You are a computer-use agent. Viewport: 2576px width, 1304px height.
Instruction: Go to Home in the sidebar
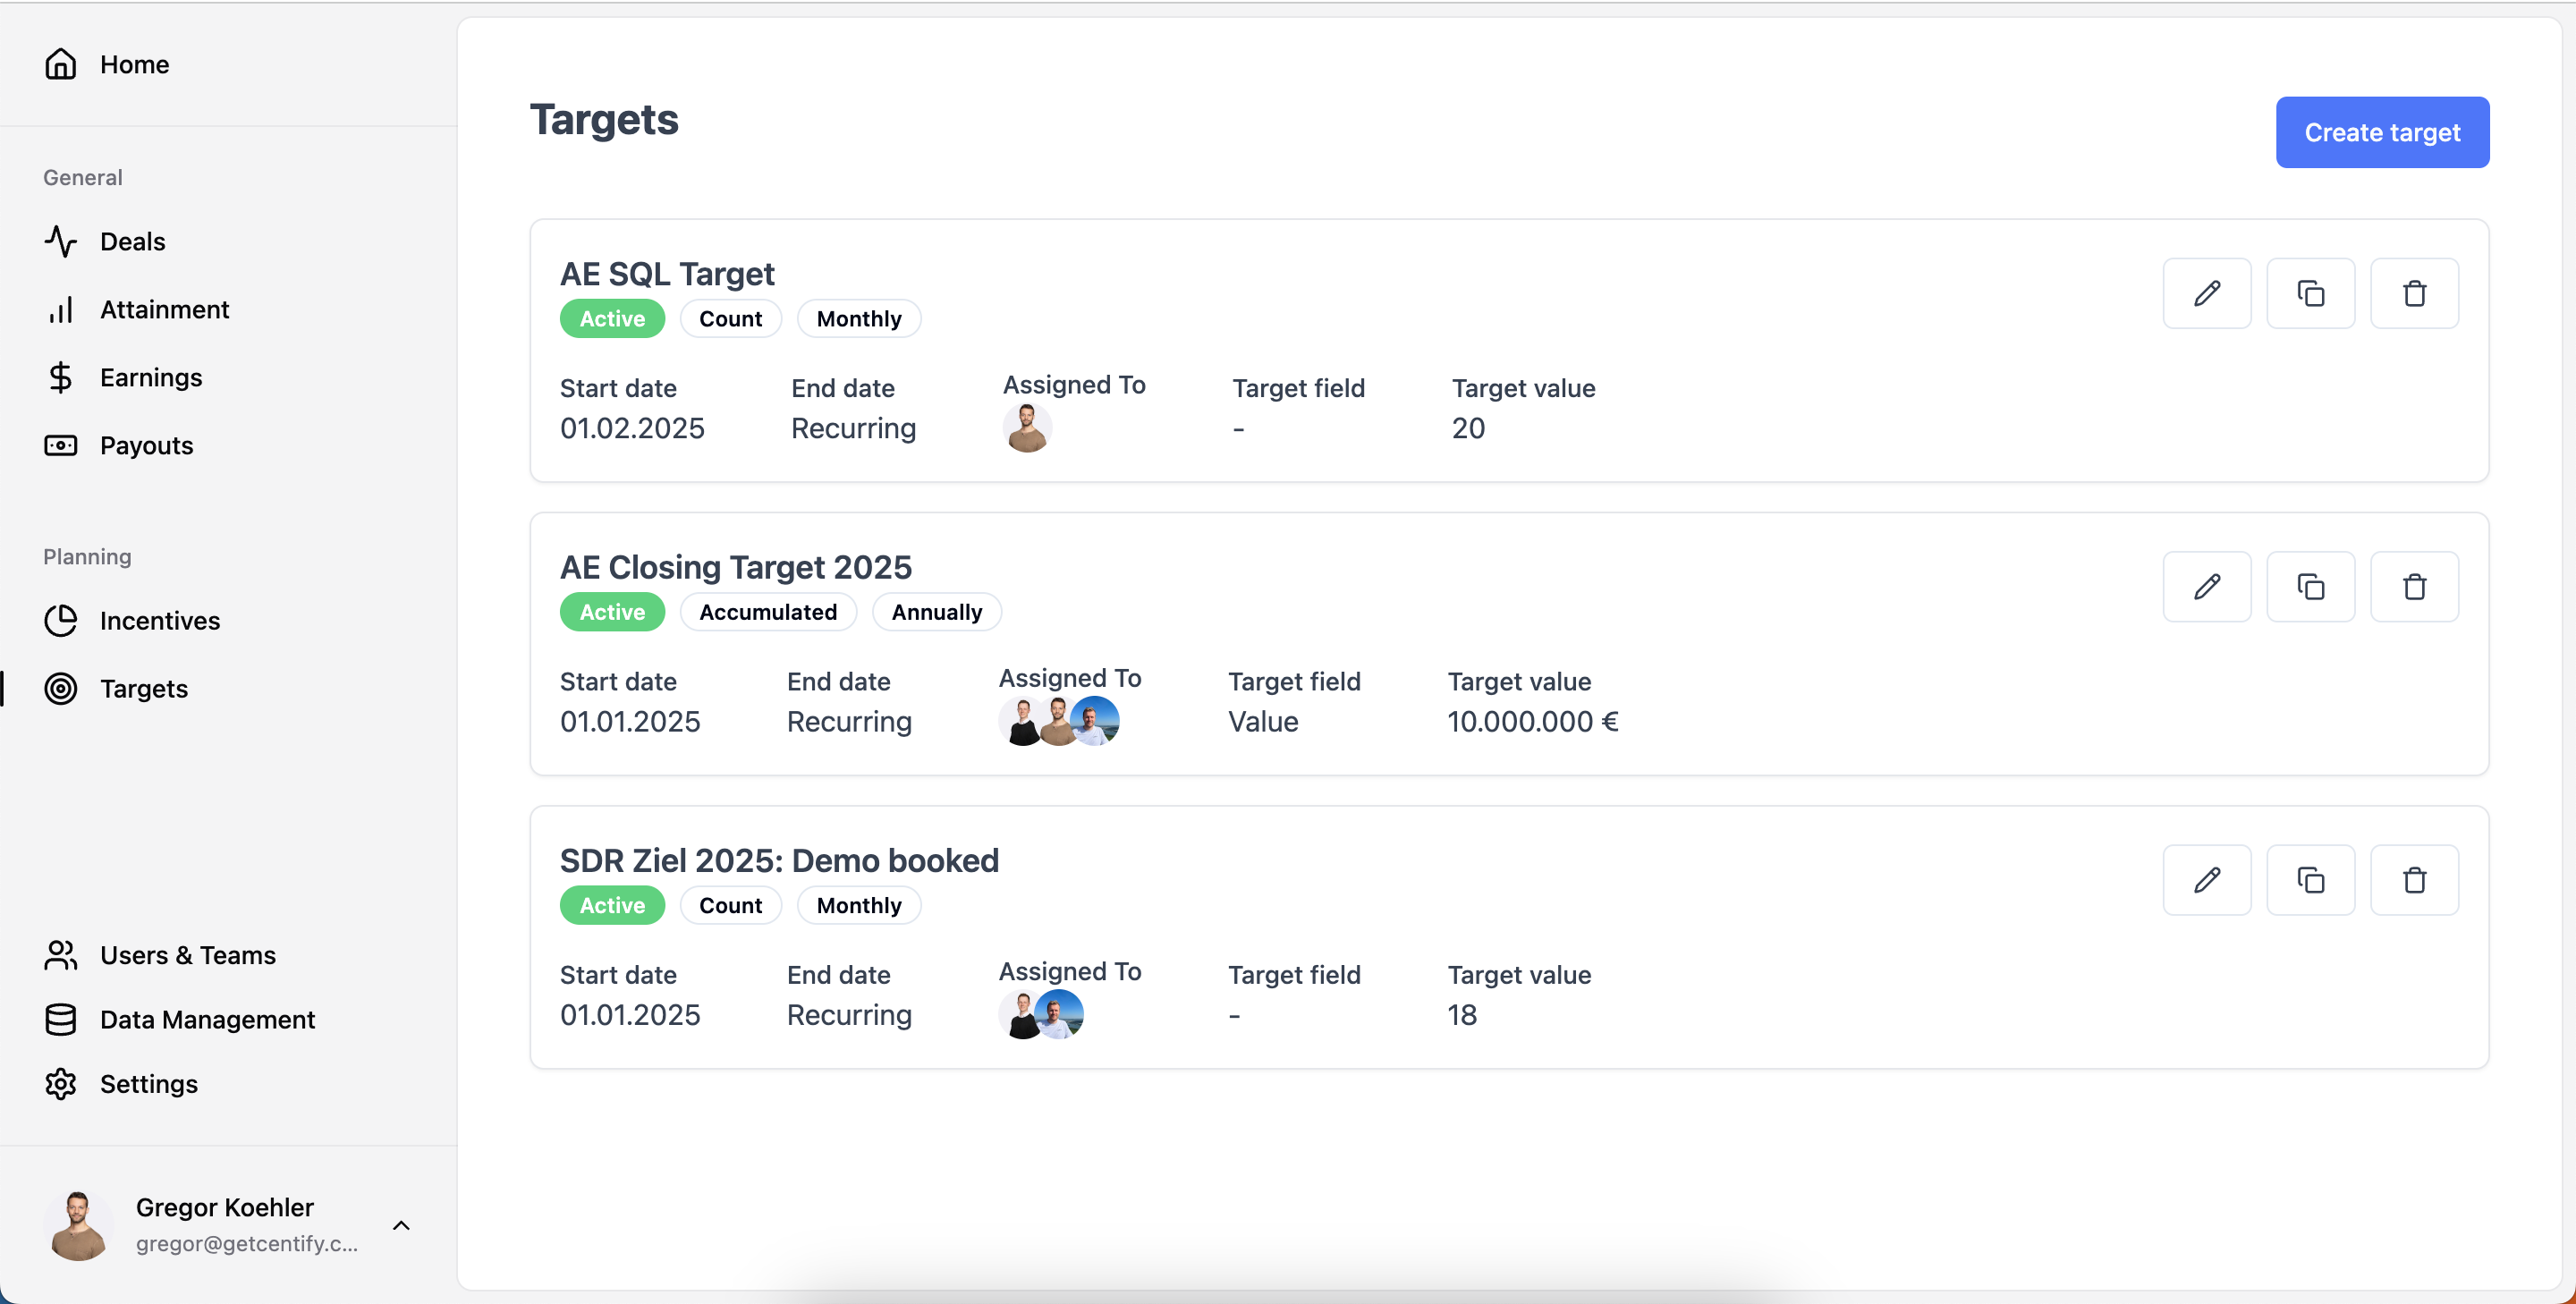[134, 64]
